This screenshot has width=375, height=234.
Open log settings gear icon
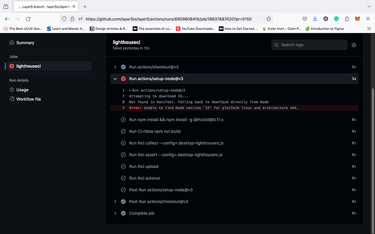354,45
